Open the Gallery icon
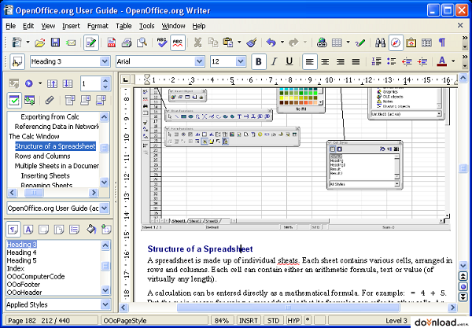The height and width of the screenshot is (328, 472). click(411, 42)
